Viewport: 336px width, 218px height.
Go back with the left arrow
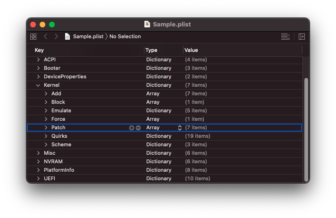[x=46, y=36]
